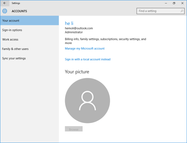Click the ACCOUNTS header title
Viewport: 187px width, 143px height.
[x=19, y=11]
